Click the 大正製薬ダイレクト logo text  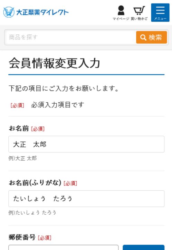[x=42, y=12]
